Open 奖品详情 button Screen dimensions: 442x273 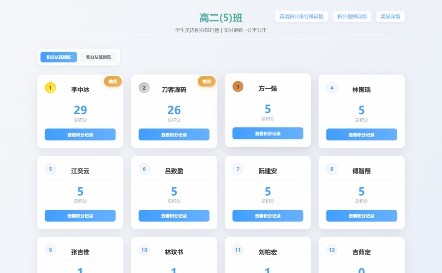pyautogui.click(x=390, y=16)
